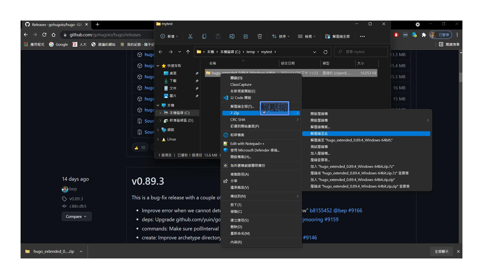Open commit link b8155452

coord(321,210)
